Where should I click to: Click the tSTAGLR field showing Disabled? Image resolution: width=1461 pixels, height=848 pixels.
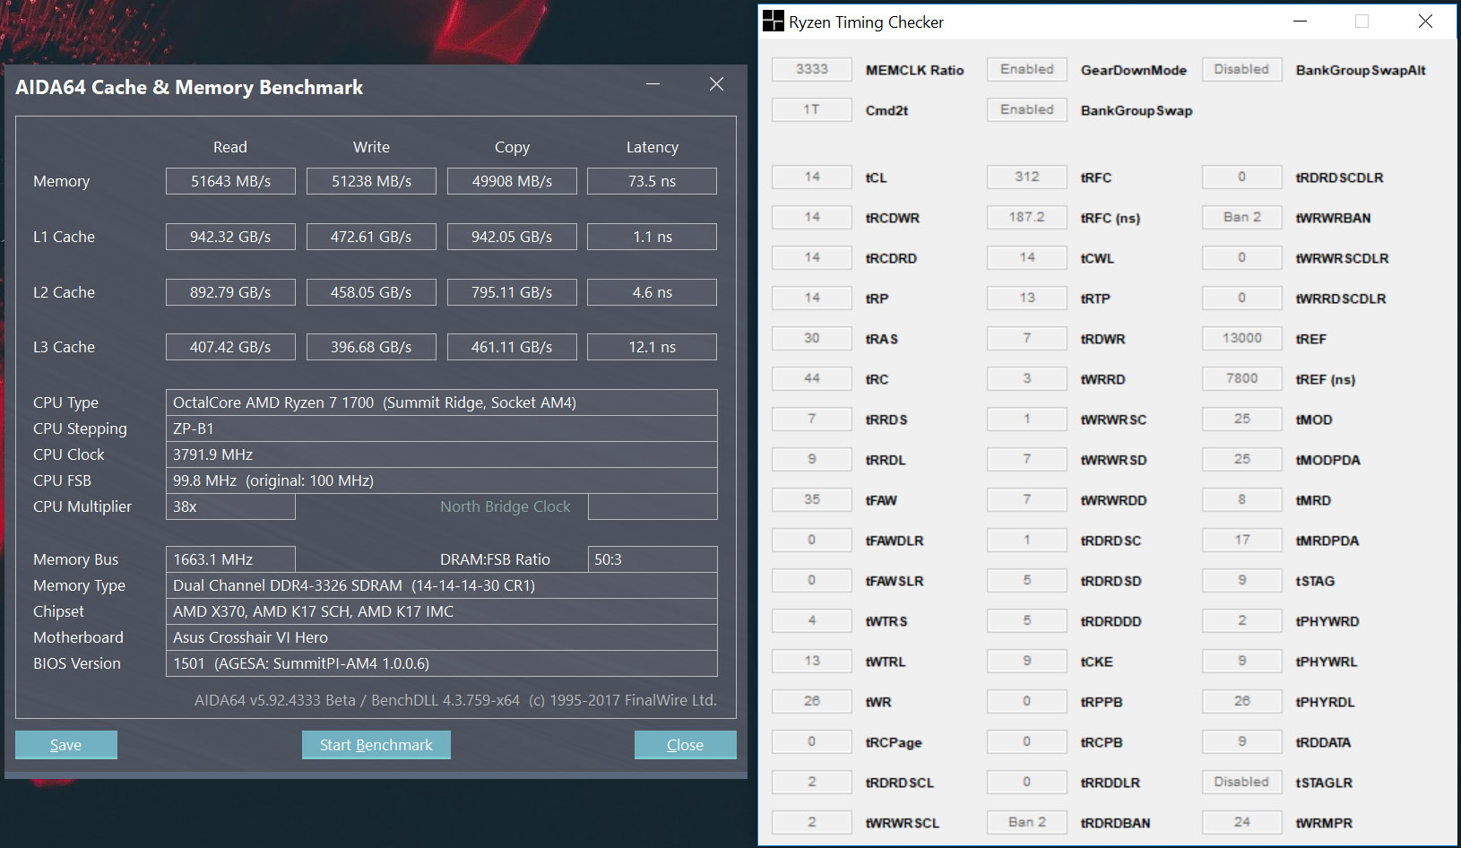click(1241, 782)
